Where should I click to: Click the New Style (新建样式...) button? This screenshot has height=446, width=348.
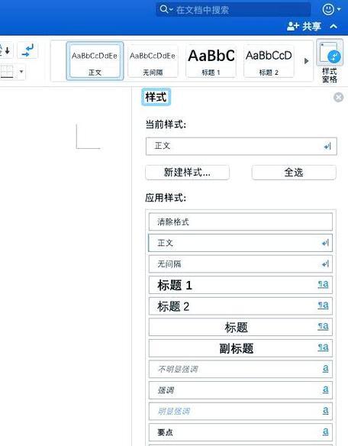click(x=188, y=173)
